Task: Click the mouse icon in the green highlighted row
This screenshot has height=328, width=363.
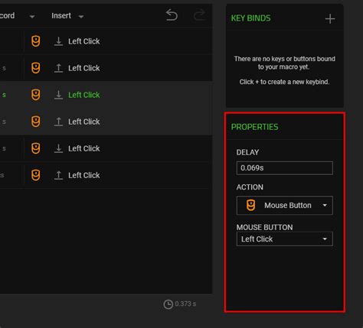Action: (36, 95)
